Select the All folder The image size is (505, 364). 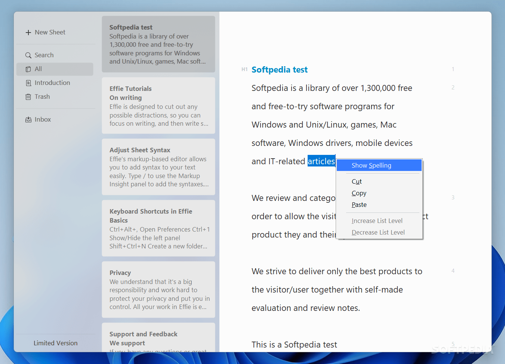(55, 69)
